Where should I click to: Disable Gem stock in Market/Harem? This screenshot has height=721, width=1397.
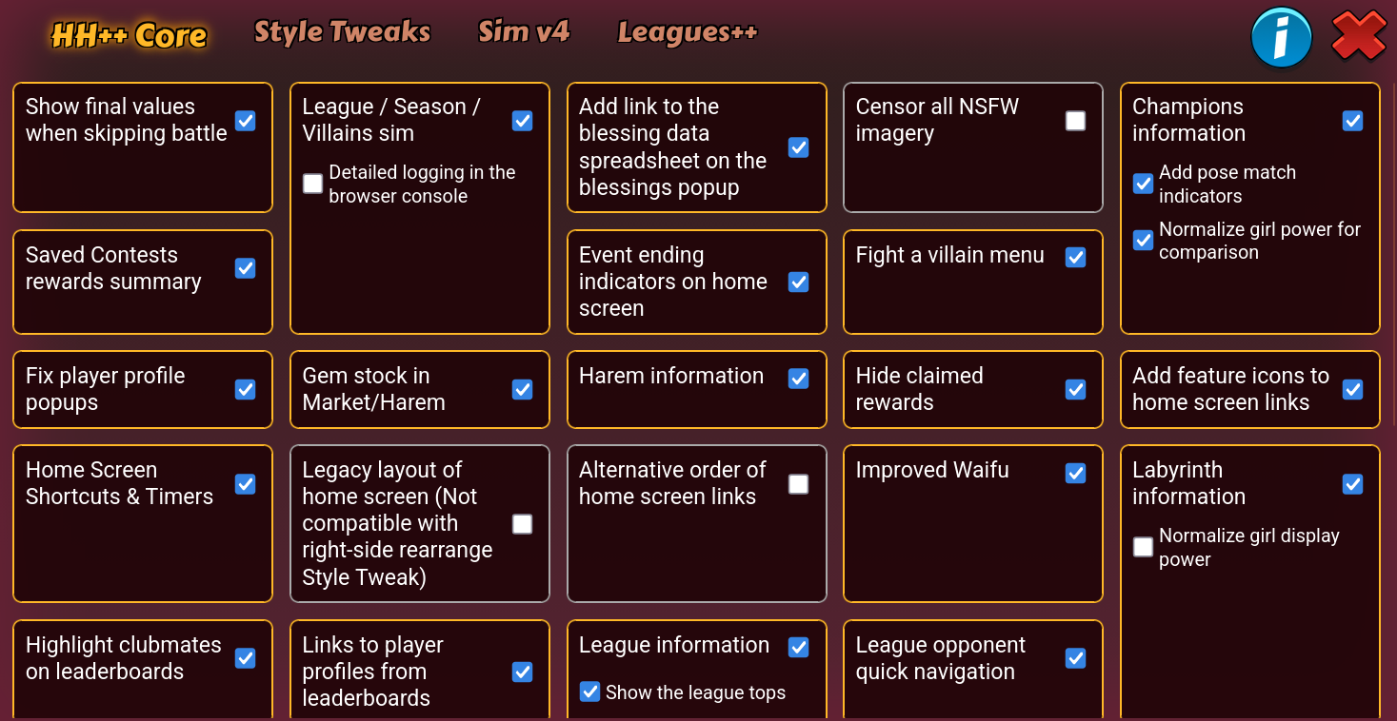[x=522, y=389]
